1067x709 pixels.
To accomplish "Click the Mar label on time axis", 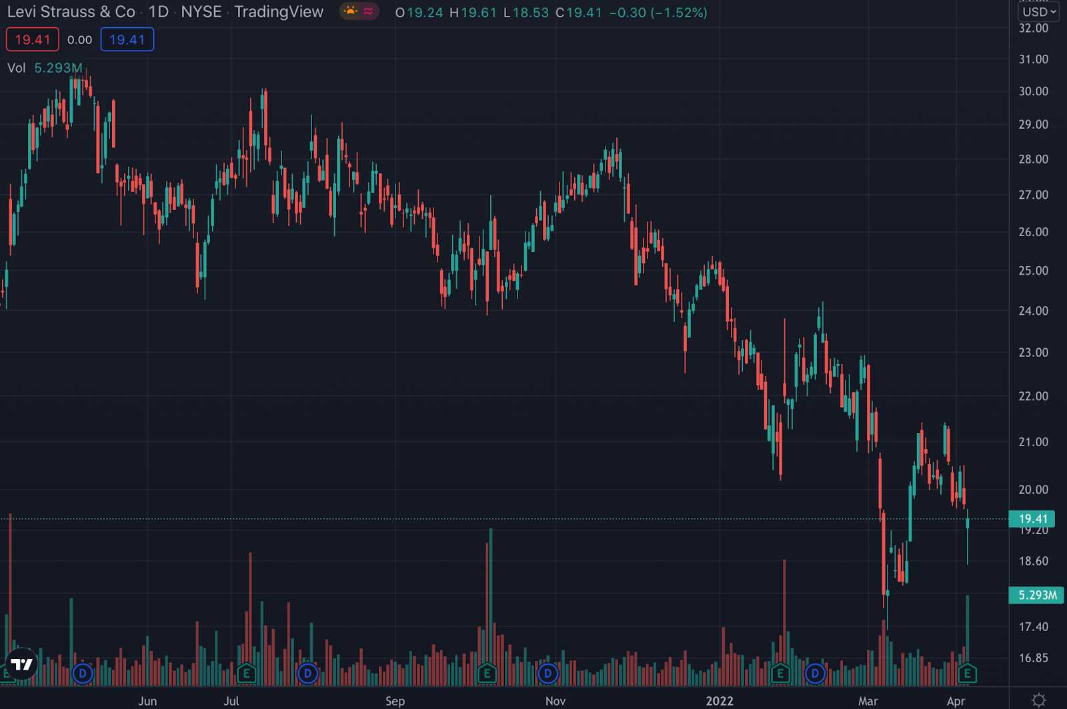I will click(868, 701).
